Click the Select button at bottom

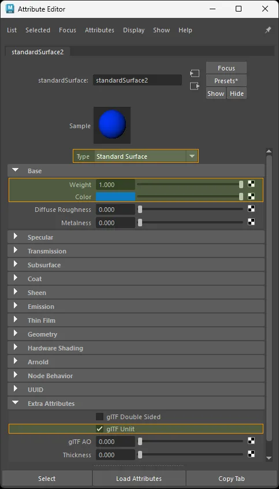coord(47,479)
